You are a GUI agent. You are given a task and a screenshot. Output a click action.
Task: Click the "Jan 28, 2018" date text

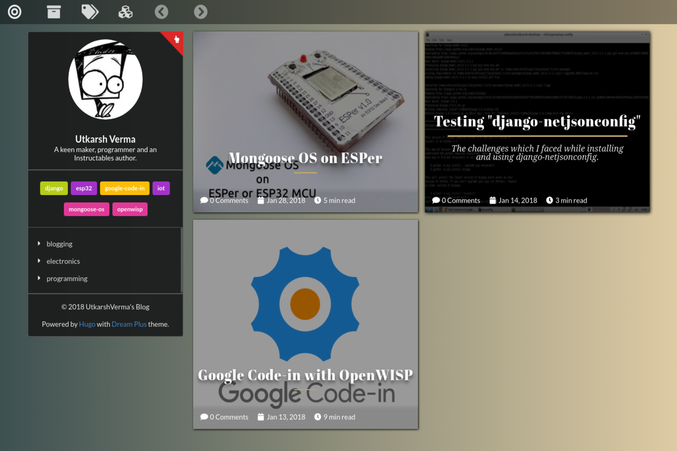click(x=286, y=200)
